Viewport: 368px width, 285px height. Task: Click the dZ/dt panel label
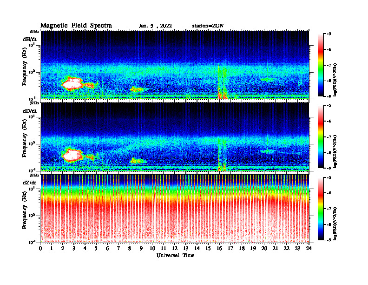click(30, 183)
